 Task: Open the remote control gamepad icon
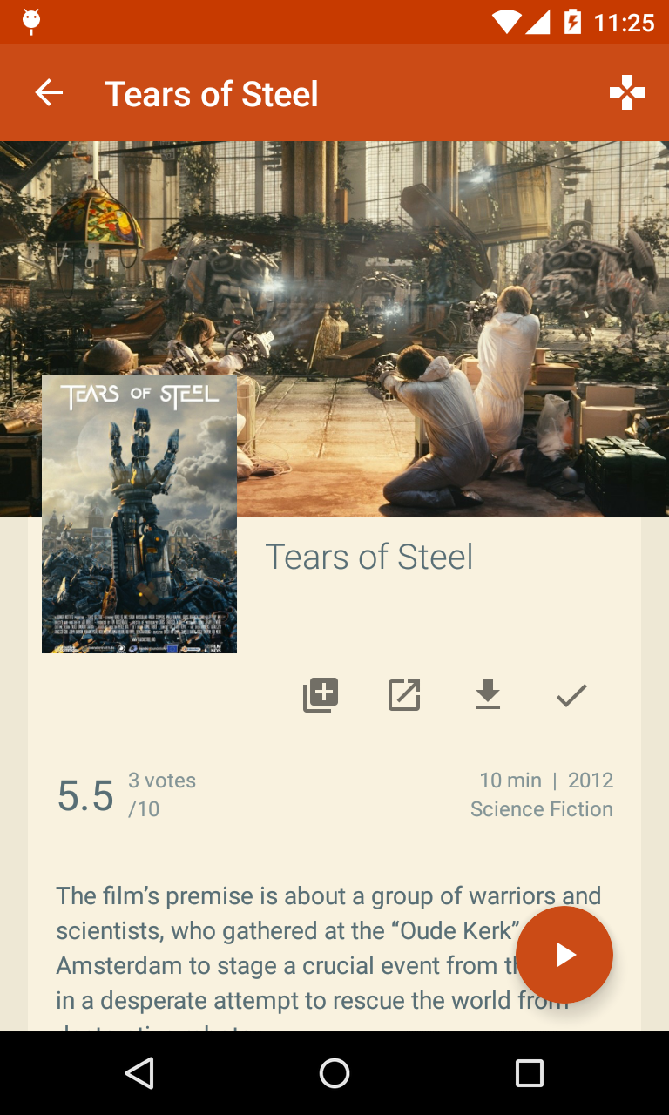point(627,92)
